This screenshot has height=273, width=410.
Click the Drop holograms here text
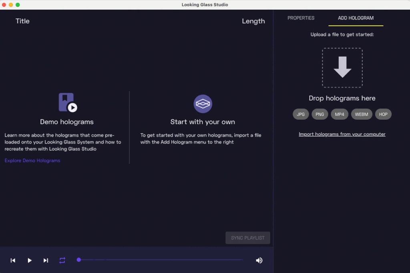[342, 98]
